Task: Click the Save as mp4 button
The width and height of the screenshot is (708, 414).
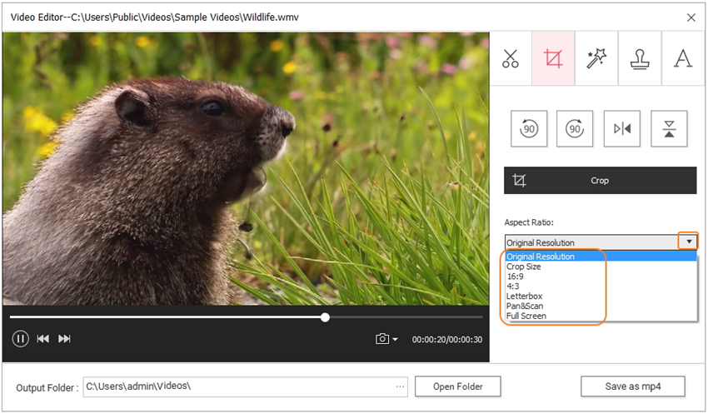Action: point(632,387)
